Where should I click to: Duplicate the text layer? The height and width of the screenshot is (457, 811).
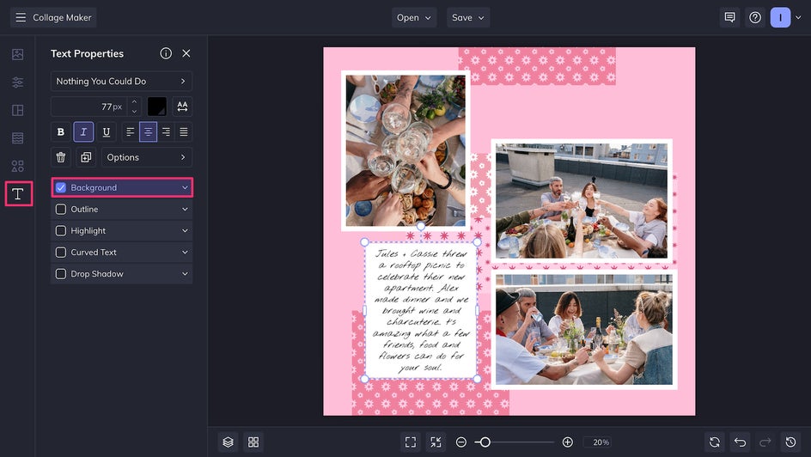point(86,157)
